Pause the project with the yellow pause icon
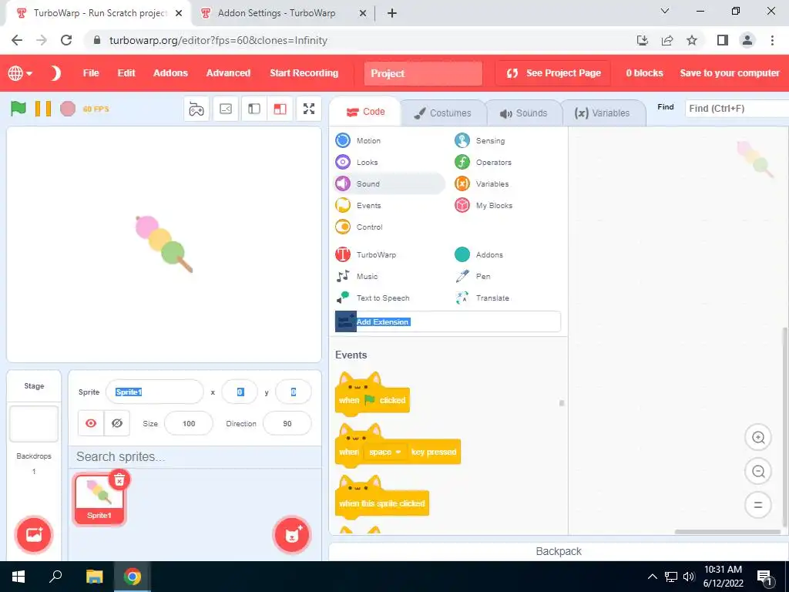 (43, 108)
